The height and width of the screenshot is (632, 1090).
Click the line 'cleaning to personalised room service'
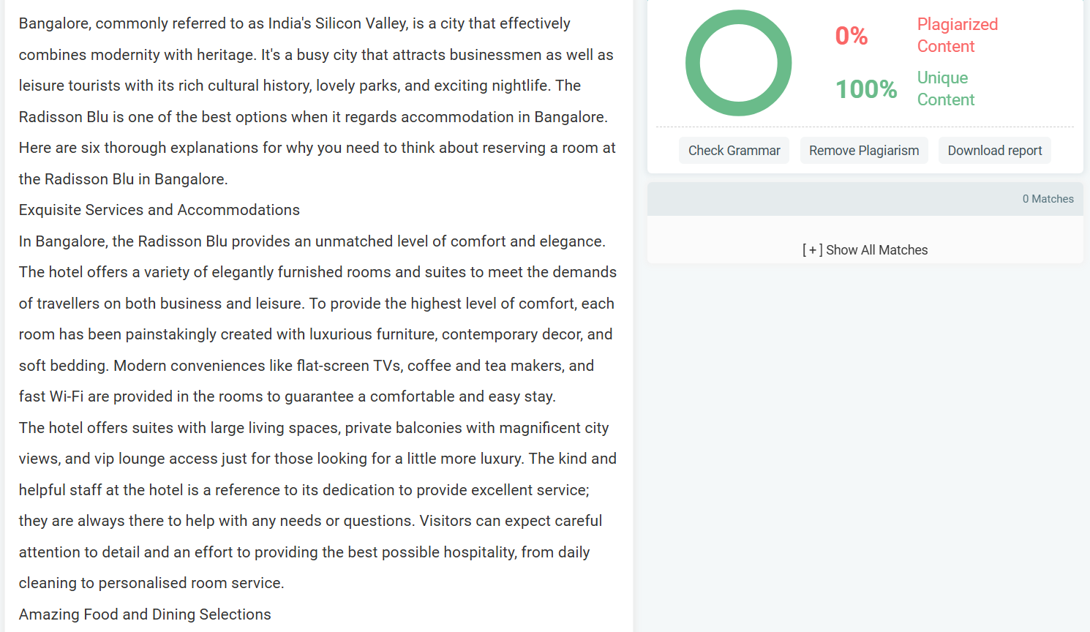click(151, 583)
